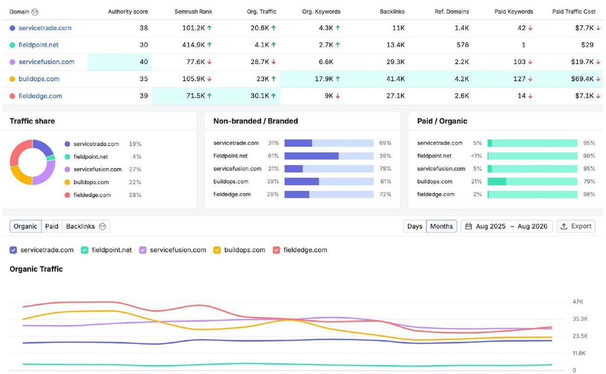
Task: Click the globe icon beside Domain header
Action: pyautogui.click(x=35, y=12)
